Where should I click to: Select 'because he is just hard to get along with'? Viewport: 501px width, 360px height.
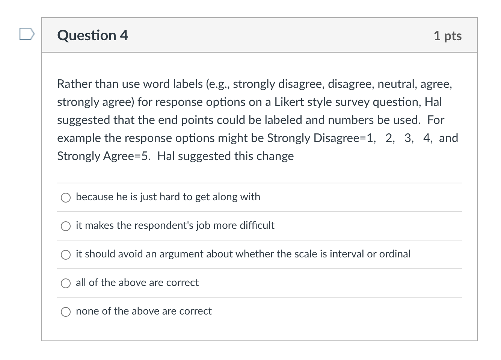[x=66, y=197]
